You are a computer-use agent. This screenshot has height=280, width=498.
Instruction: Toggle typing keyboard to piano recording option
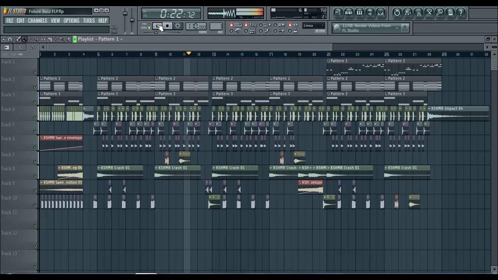click(235, 25)
